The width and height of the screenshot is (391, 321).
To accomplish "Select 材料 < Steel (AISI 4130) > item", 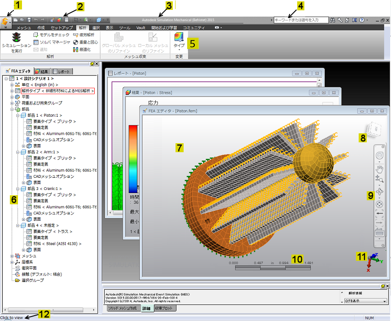I will pos(57,244).
